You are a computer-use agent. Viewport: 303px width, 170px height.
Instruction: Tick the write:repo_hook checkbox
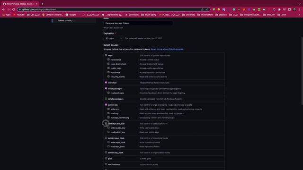(x=108, y=142)
